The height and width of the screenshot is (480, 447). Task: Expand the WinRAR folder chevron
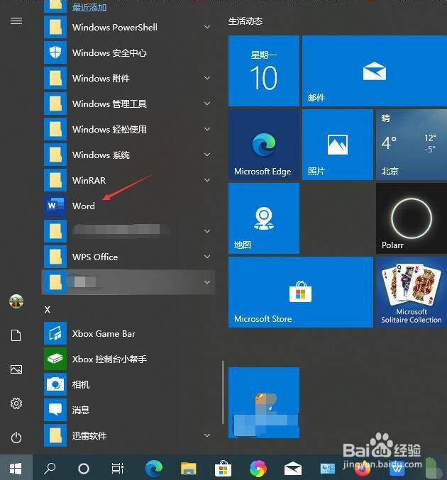[x=207, y=180]
